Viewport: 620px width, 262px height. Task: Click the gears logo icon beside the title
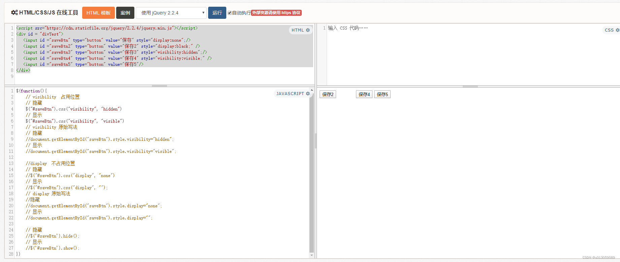point(14,12)
